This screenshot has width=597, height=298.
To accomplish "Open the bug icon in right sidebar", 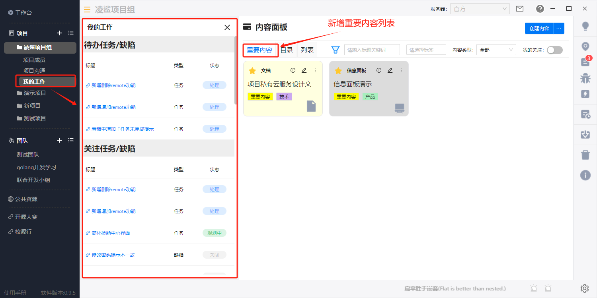I will (x=585, y=78).
